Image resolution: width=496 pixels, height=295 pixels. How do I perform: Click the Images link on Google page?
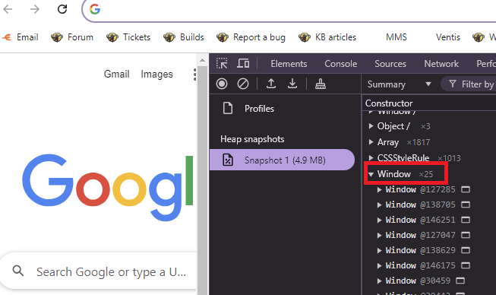[x=156, y=74]
